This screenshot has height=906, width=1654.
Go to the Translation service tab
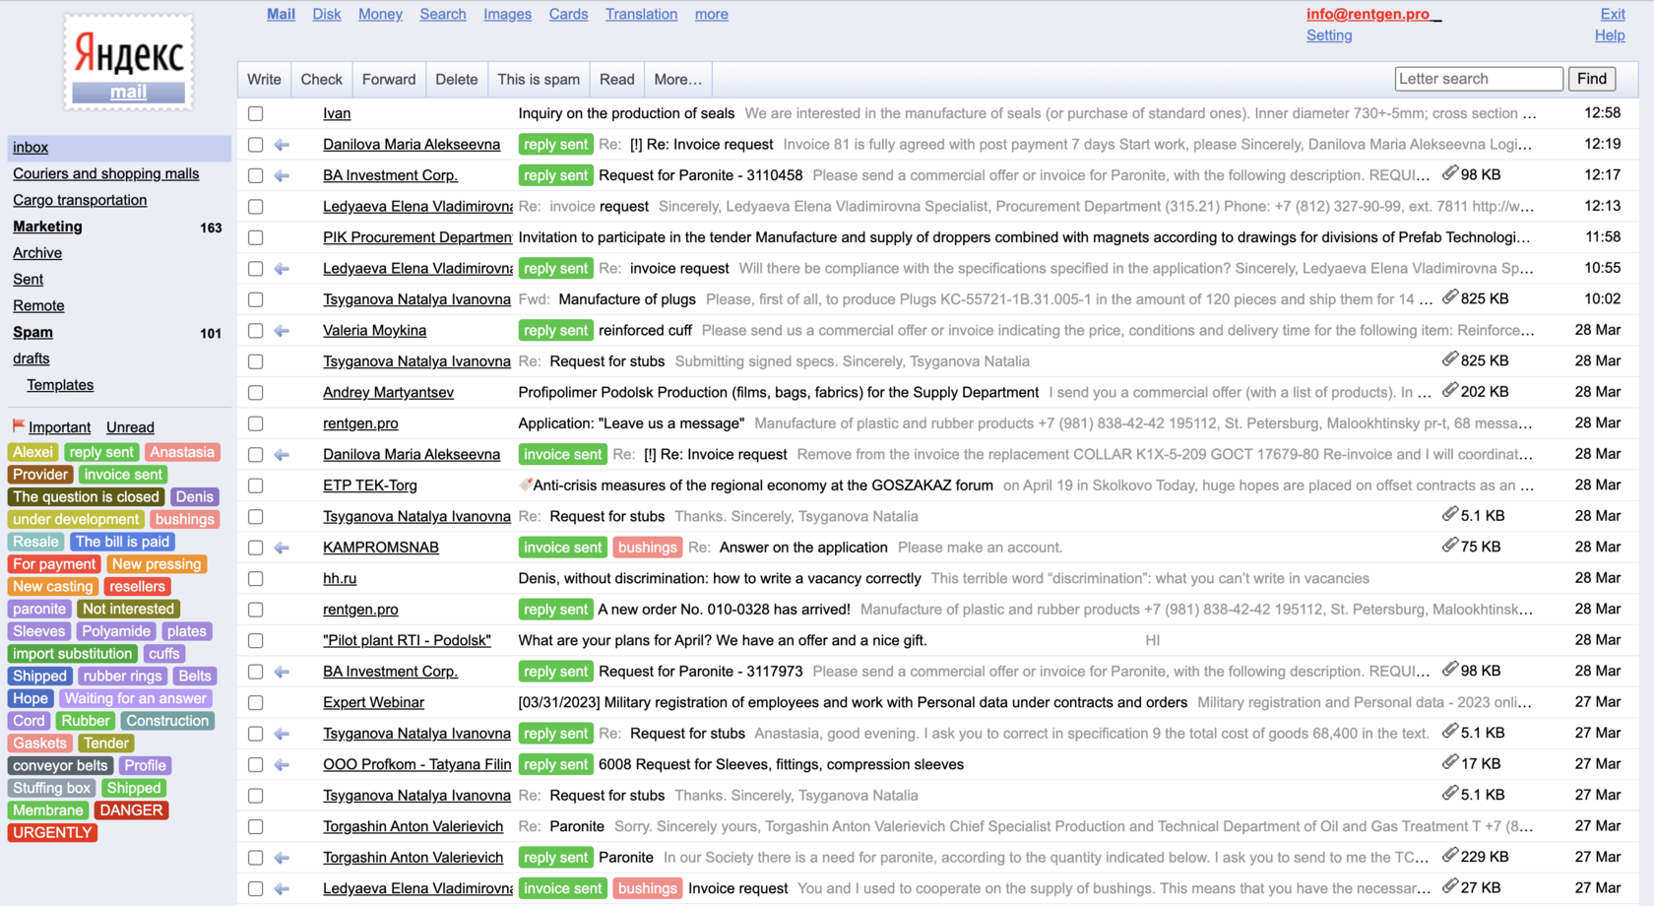[x=641, y=14]
